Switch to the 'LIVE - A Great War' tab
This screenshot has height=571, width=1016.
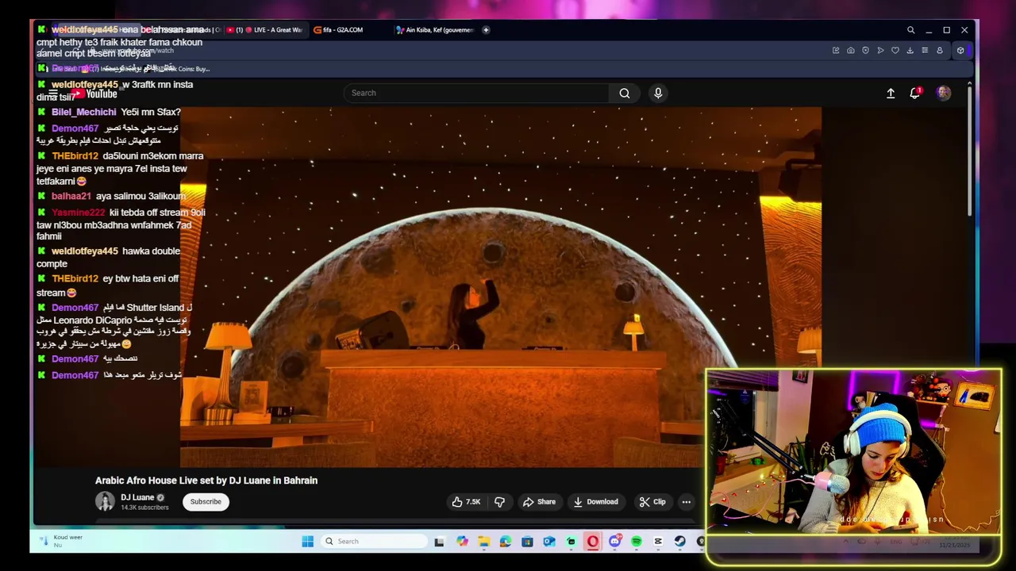coord(264,30)
